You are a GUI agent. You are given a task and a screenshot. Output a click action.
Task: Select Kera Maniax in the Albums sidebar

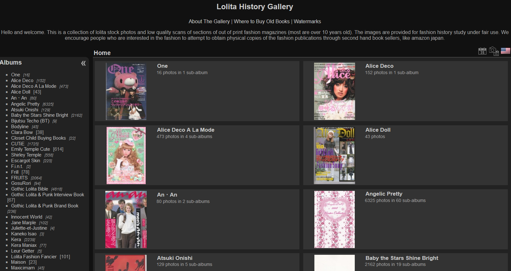coord(24,245)
